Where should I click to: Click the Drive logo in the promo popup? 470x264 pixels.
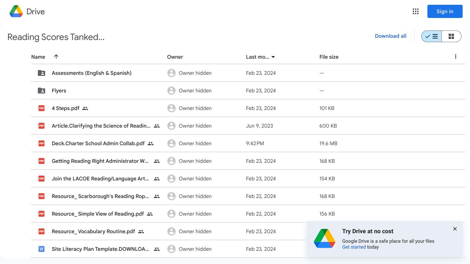tap(325, 239)
